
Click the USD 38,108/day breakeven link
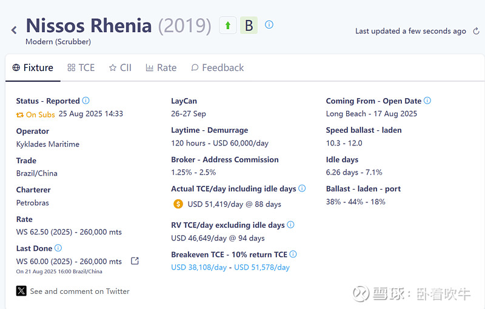[x=199, y=267]
